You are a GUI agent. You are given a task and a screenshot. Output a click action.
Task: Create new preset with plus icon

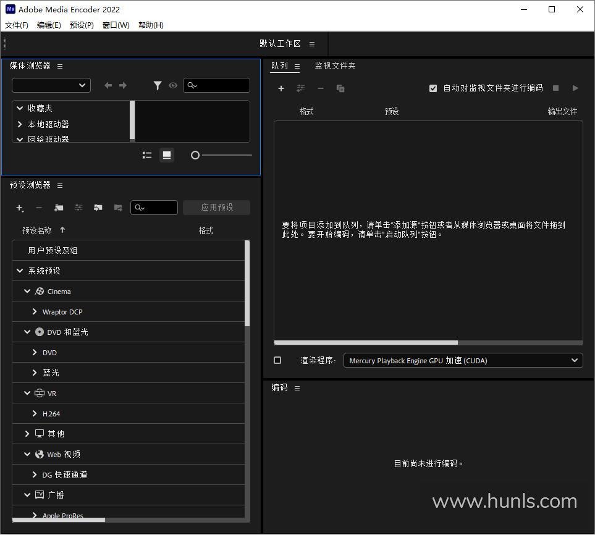[19, 208]
